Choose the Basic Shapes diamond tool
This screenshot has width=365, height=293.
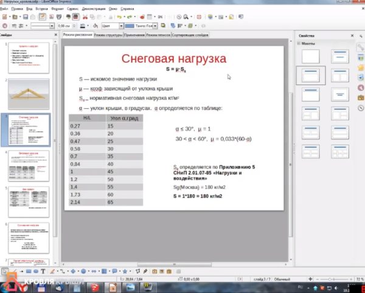(x=73, y=271)
